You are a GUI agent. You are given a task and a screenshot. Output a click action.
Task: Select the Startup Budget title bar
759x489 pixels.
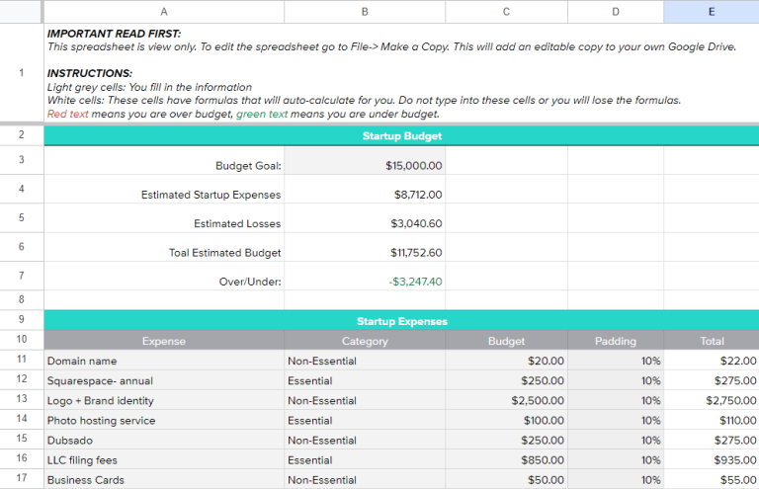click(401, 136)
